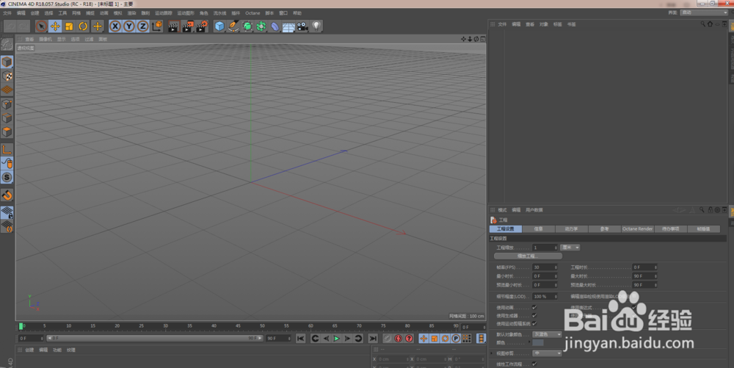This screenshot has width=734, height=368.
Task: Select the live selection arrow tool
Action: click(x=41, y=26)
